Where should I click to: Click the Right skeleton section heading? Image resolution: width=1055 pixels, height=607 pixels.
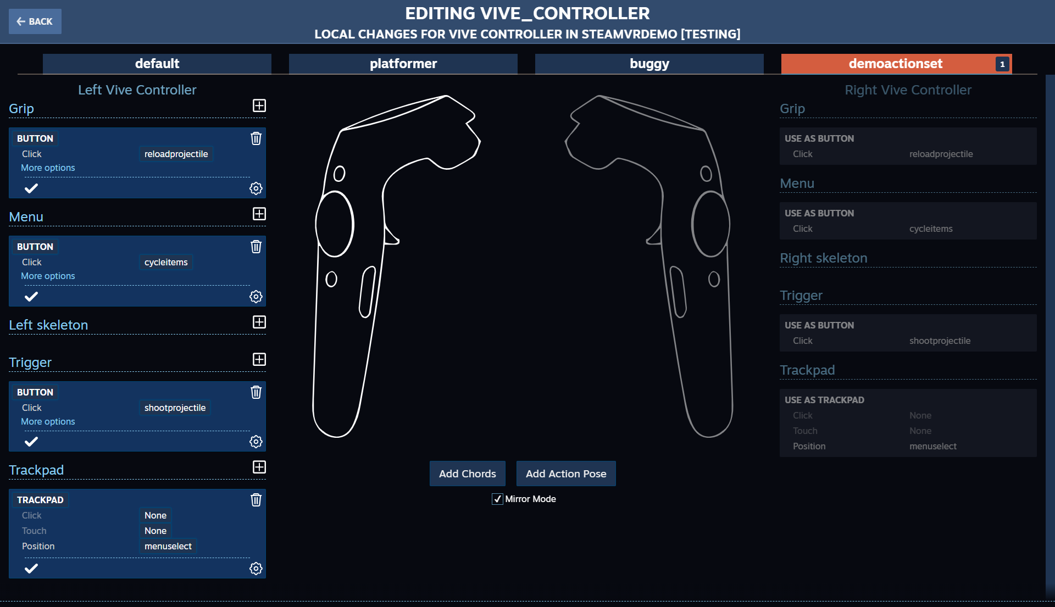point(823,258)
